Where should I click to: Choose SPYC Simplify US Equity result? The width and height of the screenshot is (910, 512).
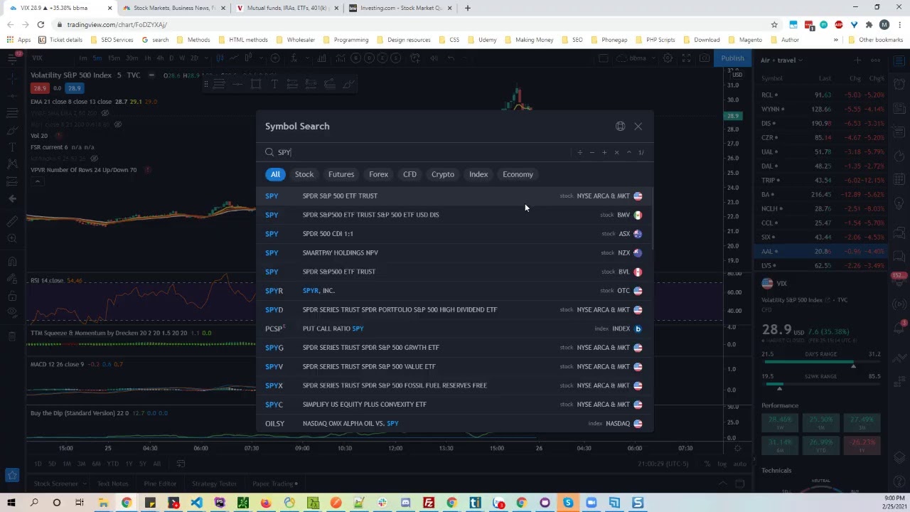454,404
